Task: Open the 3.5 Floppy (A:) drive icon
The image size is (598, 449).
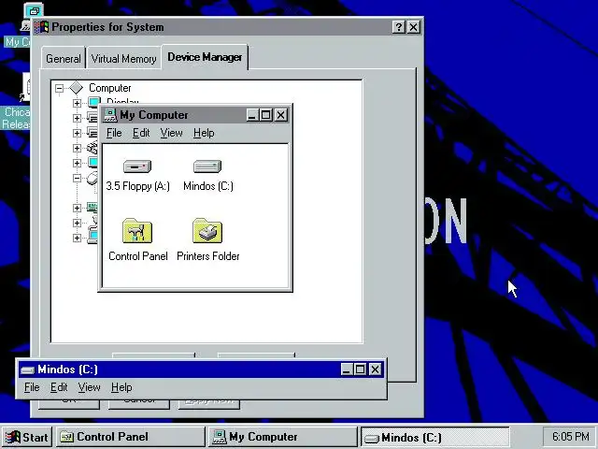Action: coord(137,167)
